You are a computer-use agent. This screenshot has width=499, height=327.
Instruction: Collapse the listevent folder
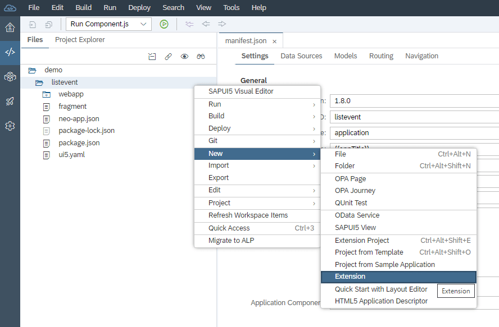coord(63,82)
